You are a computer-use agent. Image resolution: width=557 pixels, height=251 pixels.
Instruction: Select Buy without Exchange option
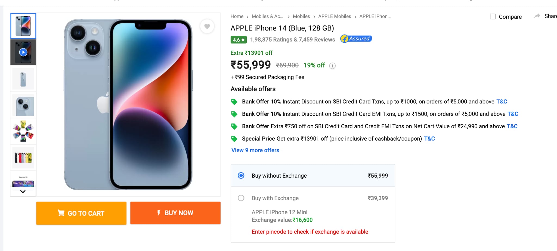(241, 176)
